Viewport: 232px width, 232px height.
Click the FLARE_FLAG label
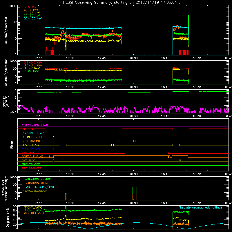pyautogui.click(x=30, y=145)
